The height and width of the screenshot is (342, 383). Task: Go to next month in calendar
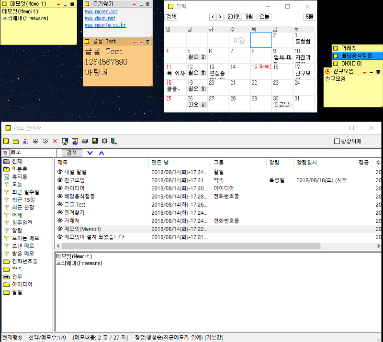click(x=220, y=17)
